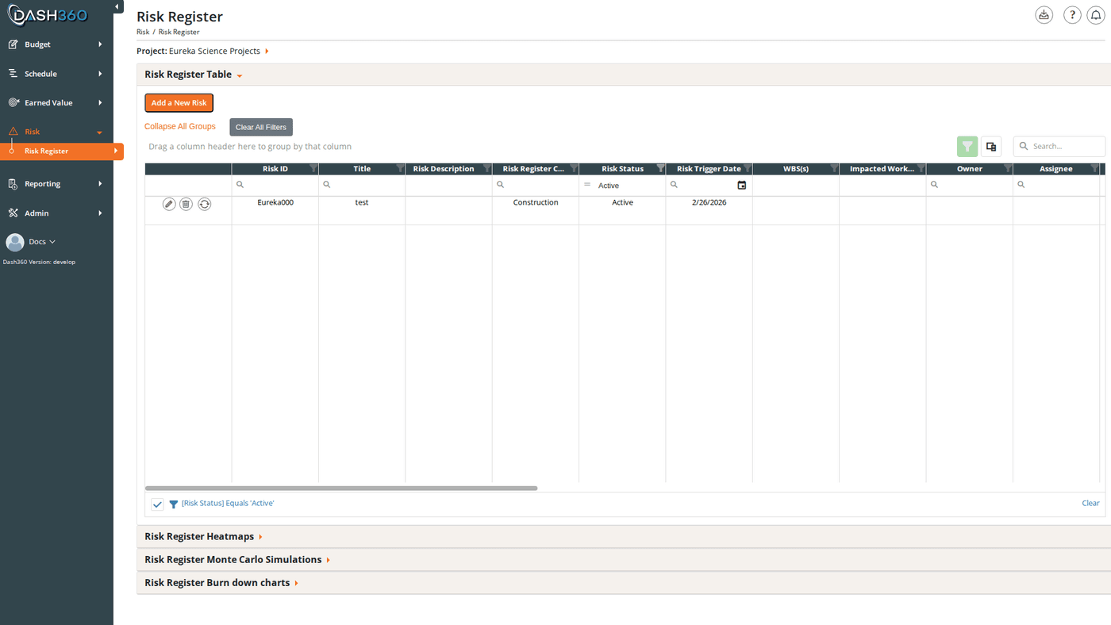Uncheck the filter checkbox at the bottom

pos(157,504)
